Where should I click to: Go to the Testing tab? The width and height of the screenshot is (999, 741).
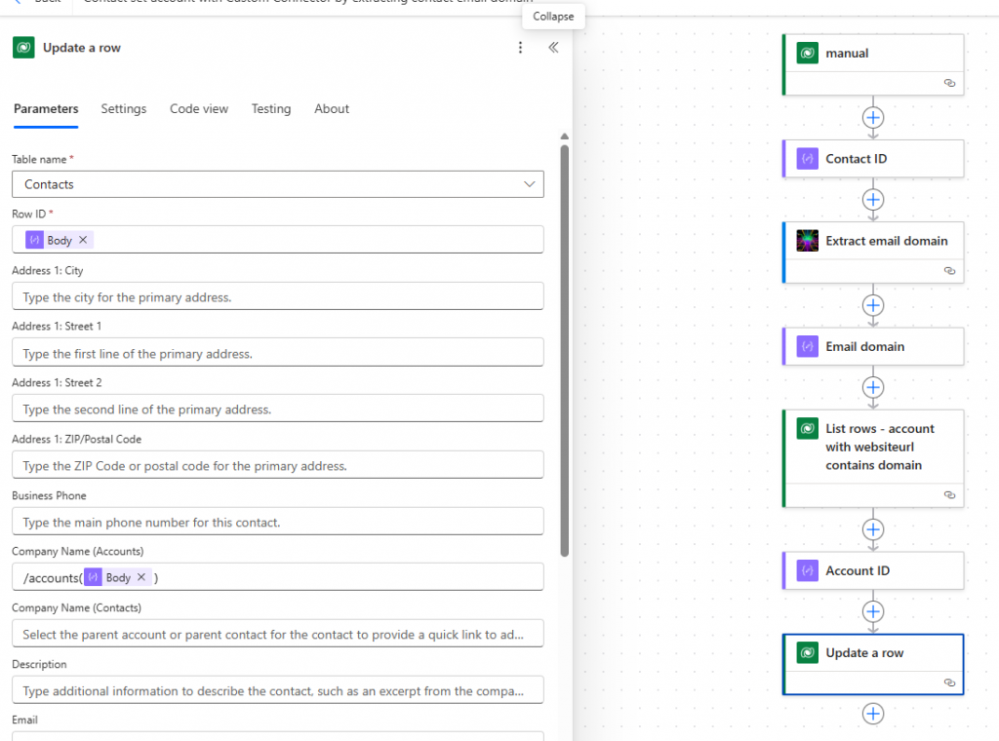pos(271,109)
